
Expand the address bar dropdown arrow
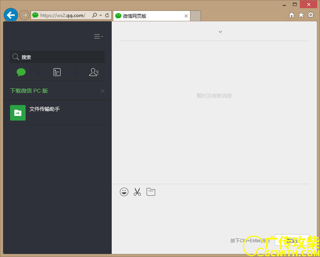100,15
